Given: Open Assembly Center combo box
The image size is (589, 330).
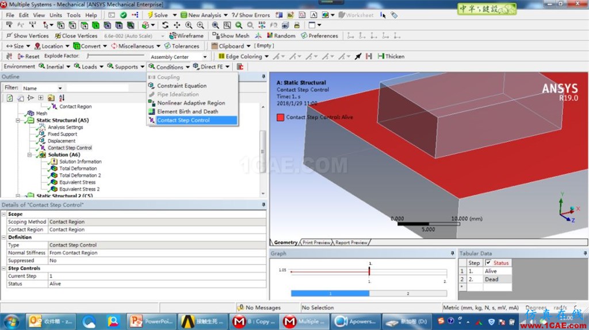Looking at the screenshot, I should 178,57.
